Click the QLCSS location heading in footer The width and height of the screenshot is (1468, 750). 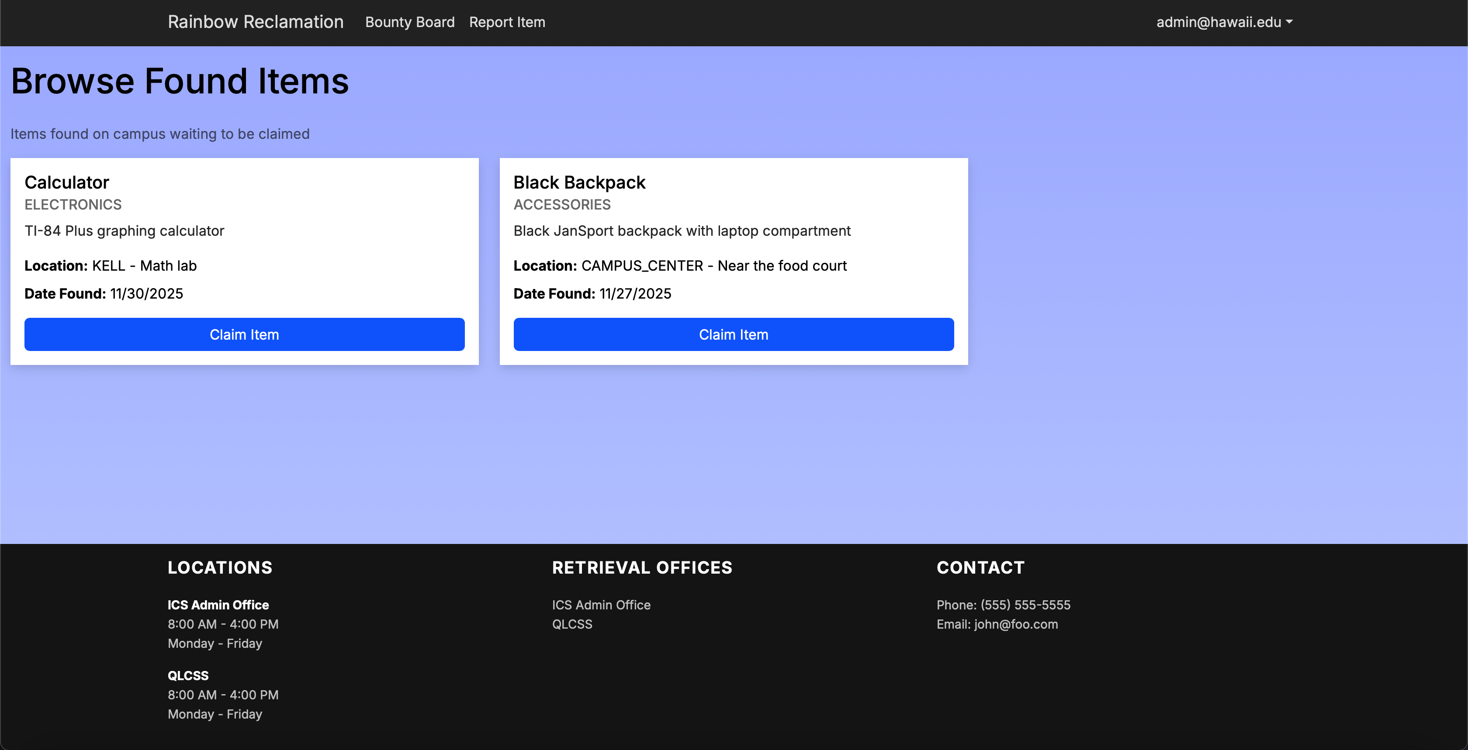point(187,675)
